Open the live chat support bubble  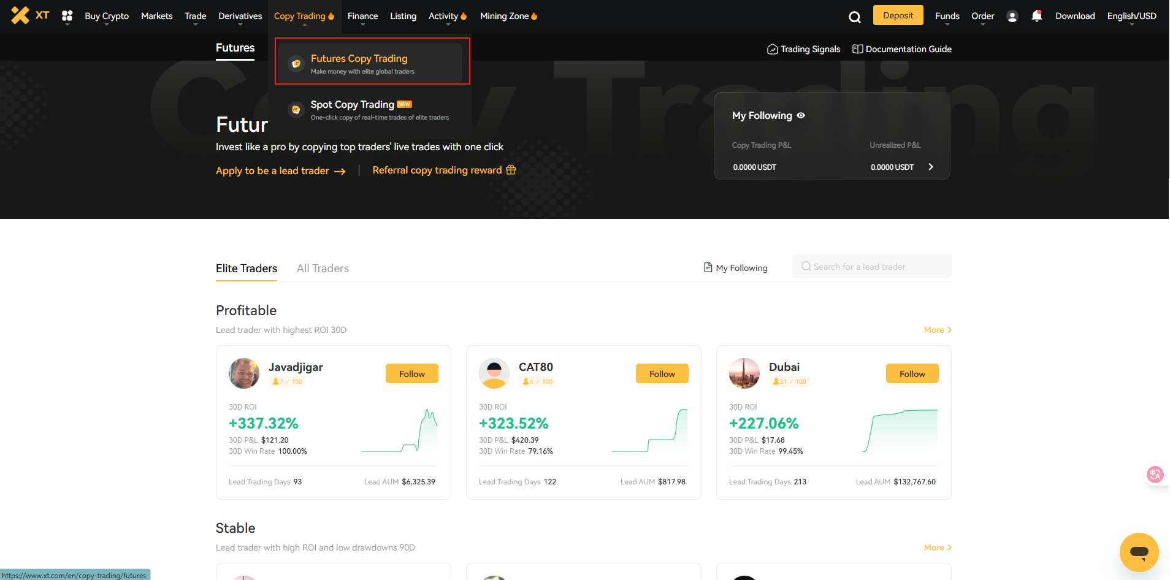click(x=1139, y=552)
